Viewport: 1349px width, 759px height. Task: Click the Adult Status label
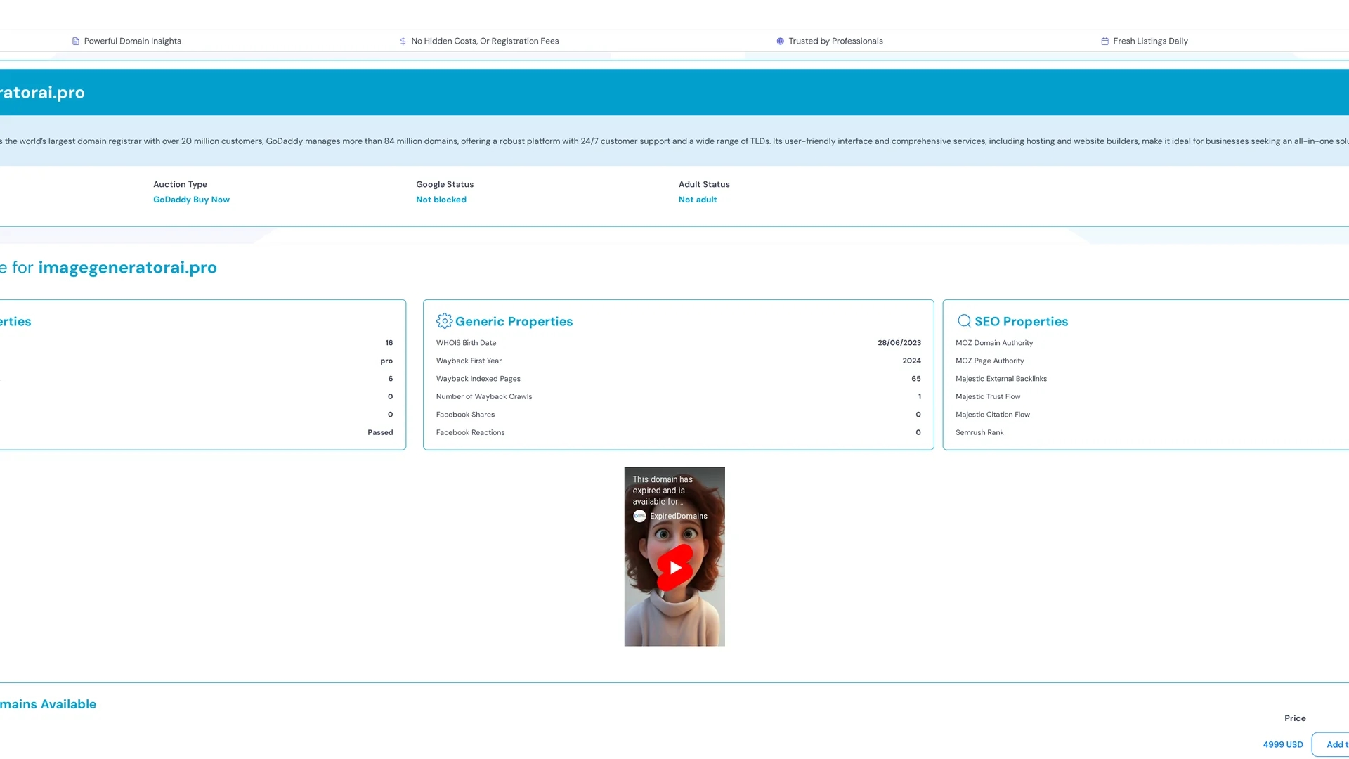[704, 185]
